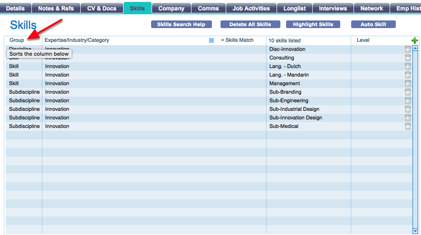The image size is (421, 235).
Task: Select Sub-Innovation Design skill name
Action: (295, 118)
